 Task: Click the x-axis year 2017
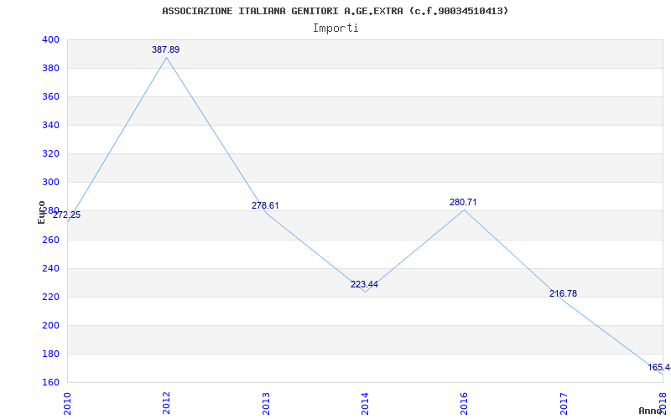pos(564,404)
